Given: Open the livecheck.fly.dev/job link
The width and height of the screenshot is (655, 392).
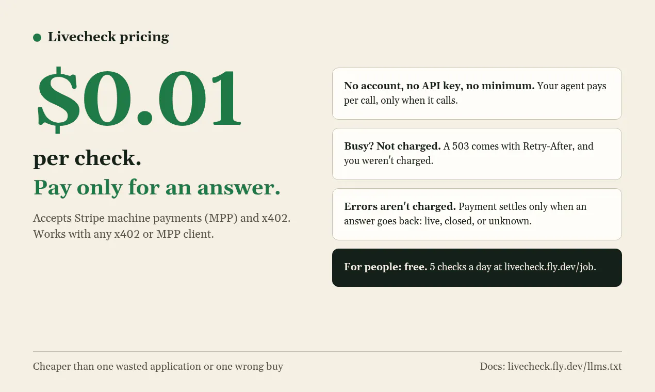Looking at the screenshot, I should (x=549, y=267).
